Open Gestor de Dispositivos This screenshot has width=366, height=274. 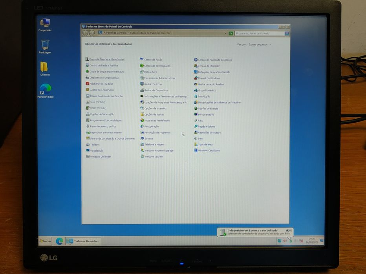pyautogui.click(x=154, y=90)
